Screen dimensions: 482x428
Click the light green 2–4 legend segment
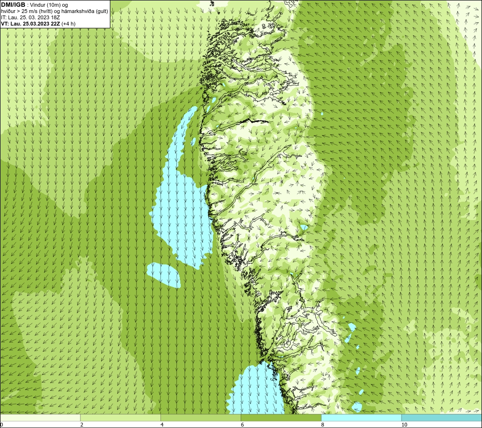click(x=120, y=417)
